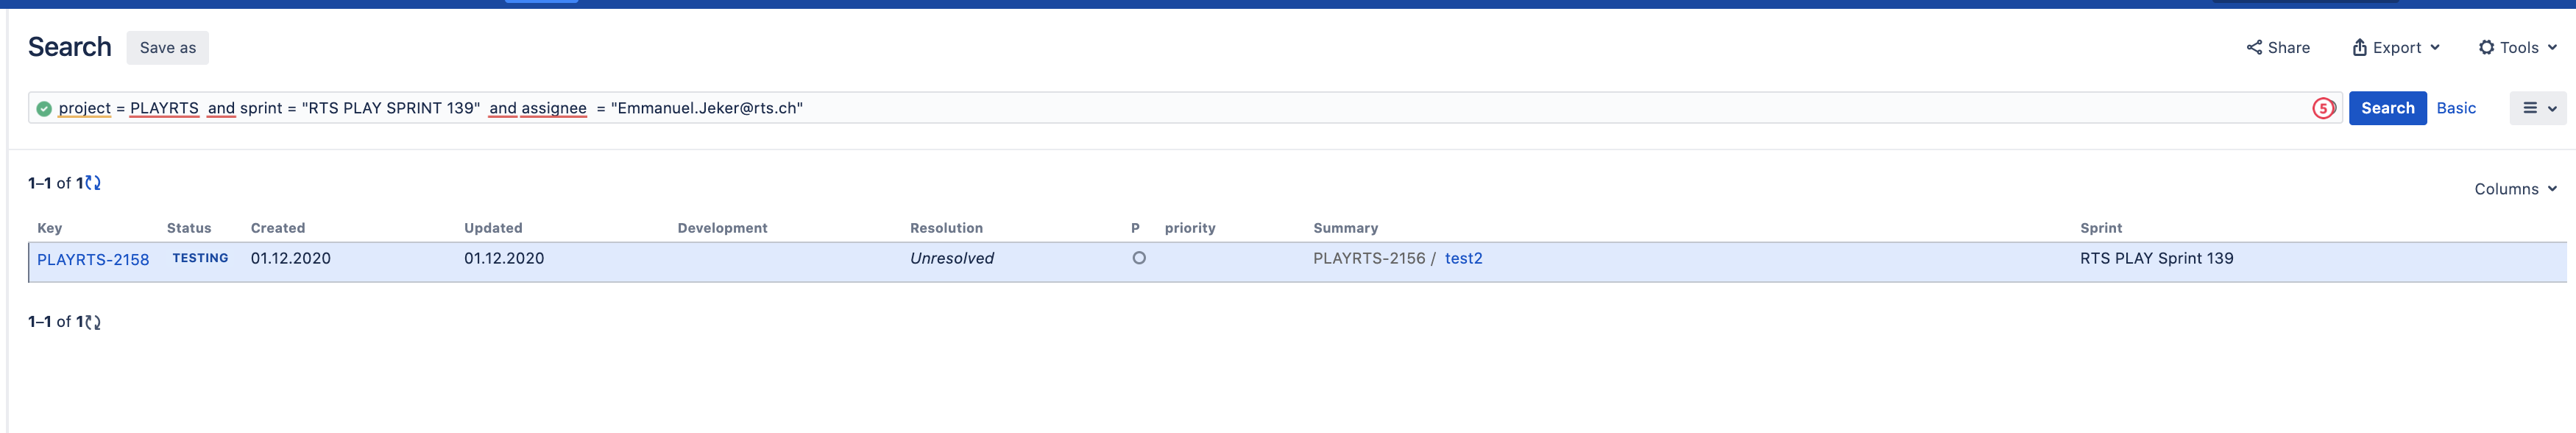Open parent issue PLAYRTS-2156
Screen dimensions: 2576x433
click(1369, 258)
